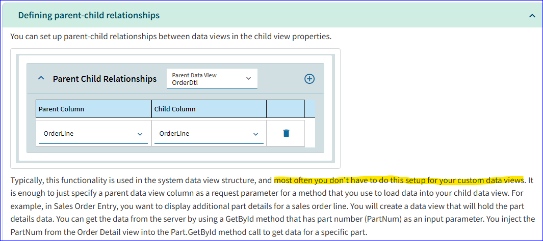Collapse the Parent Child Relationships panel caret

tap(41, 78)
